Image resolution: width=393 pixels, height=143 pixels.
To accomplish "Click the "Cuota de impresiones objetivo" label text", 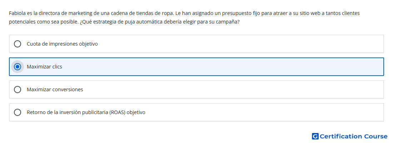I will pyautogui.click(x=62, y=44).
